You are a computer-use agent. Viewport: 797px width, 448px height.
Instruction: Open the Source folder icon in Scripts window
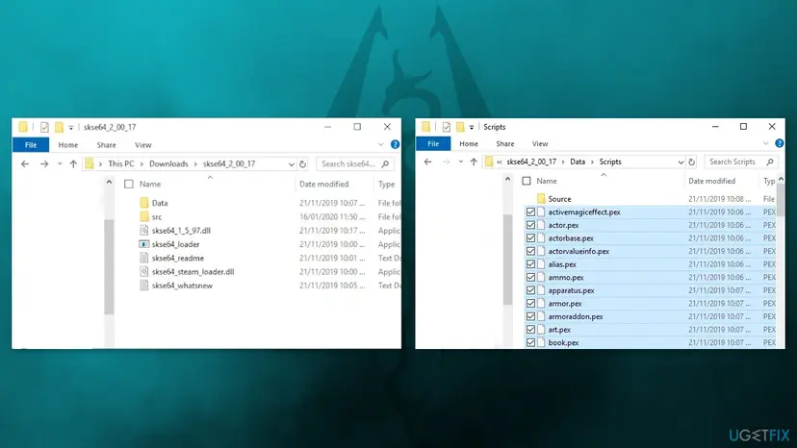pyautogui.click(x=541, y=199)
